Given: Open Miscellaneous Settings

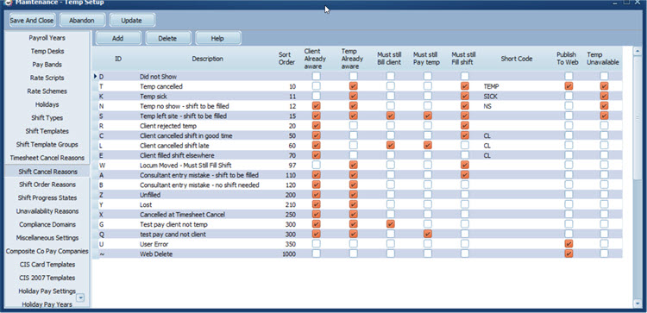Looking at the screenshot, I should pyautogui.click(x=47, y=238).
